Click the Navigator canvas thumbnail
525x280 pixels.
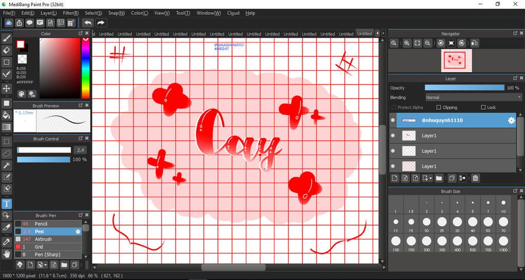coord(456,60)
